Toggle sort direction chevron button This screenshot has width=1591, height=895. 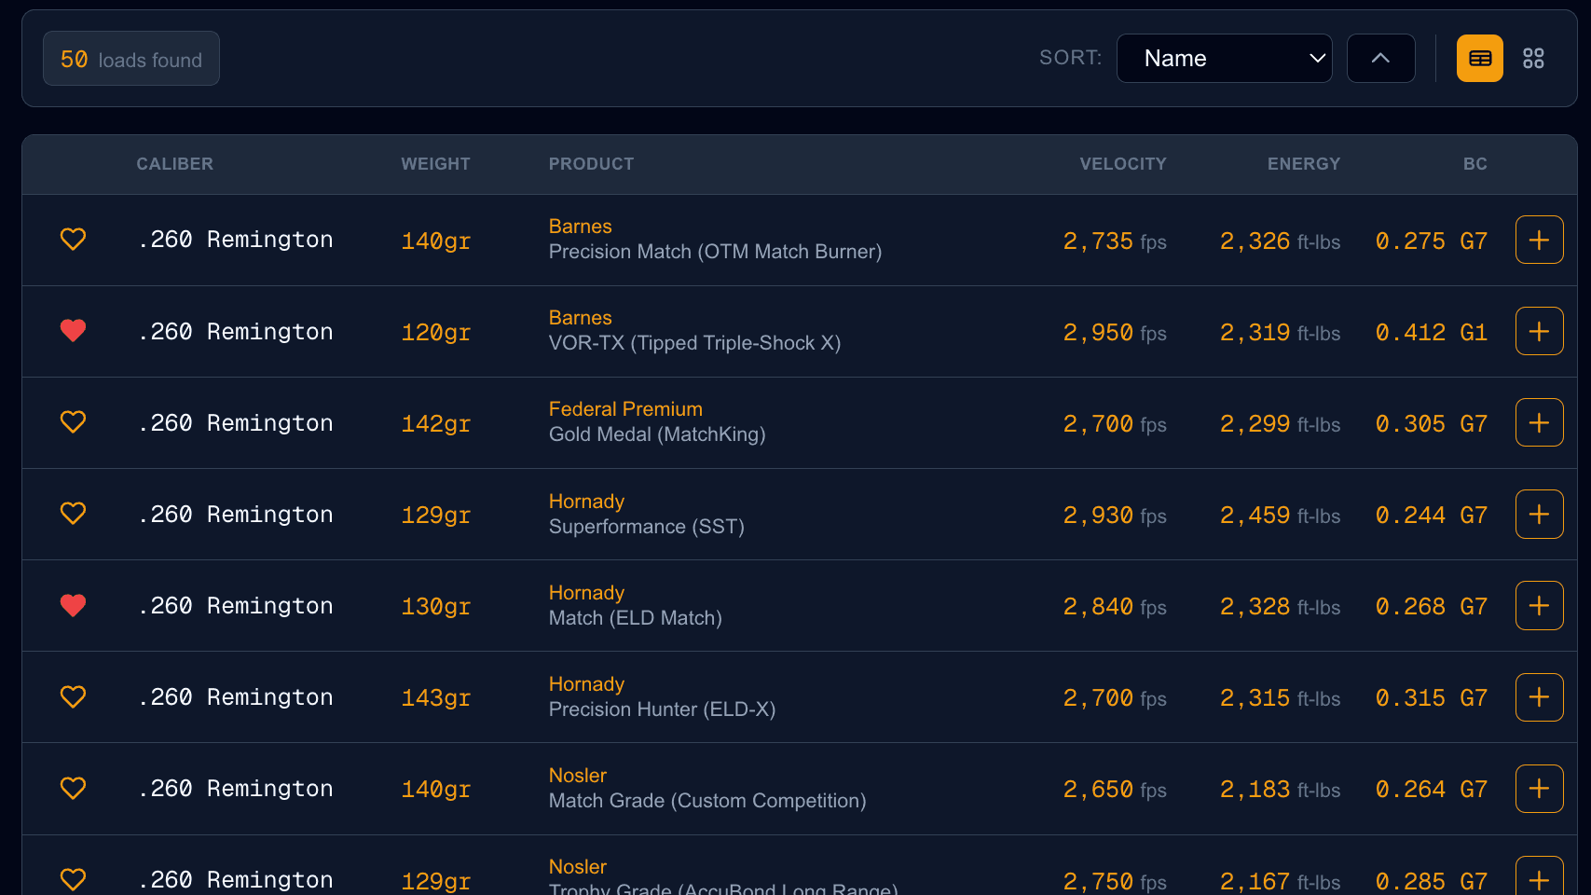click(1380, 59)
